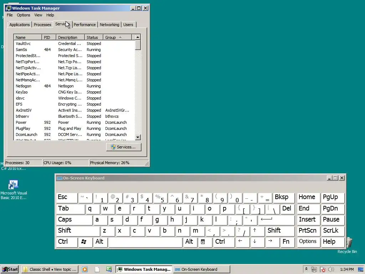This screenshot has width=365, height=274.
Task: Click the volume speaker tray icon
Action: click(331, 269)
